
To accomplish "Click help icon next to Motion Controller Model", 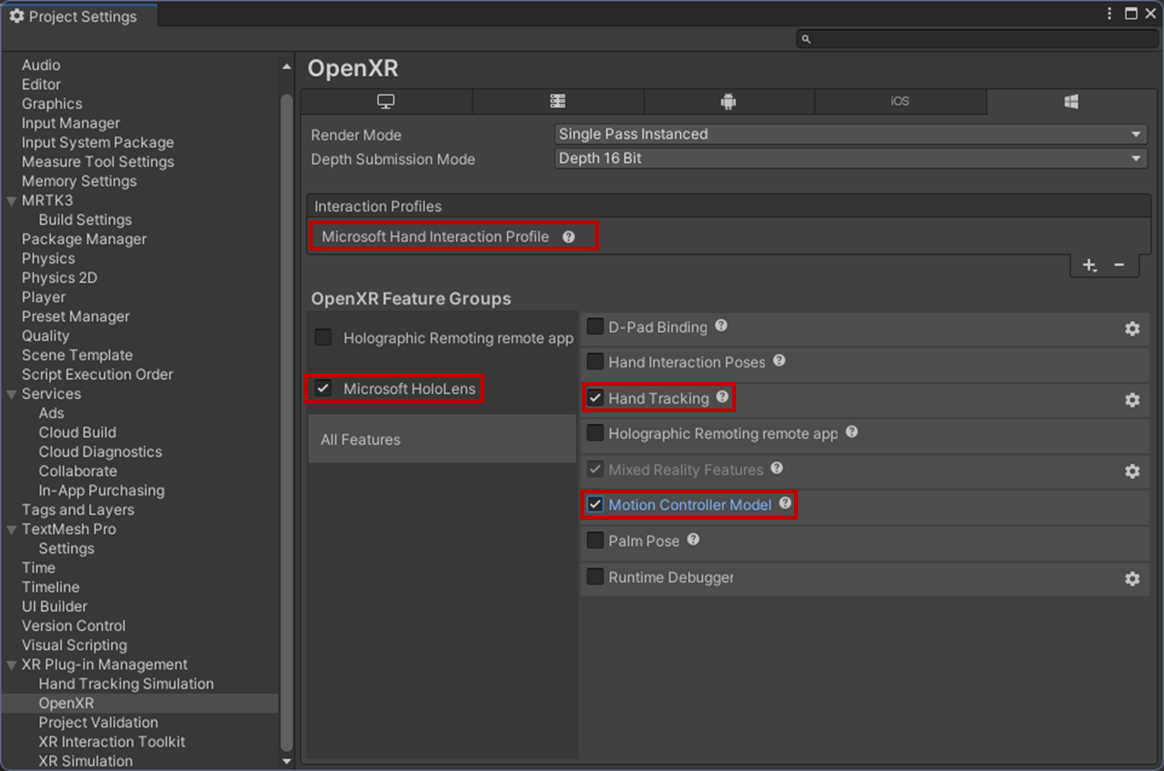I will coord(786,503).
